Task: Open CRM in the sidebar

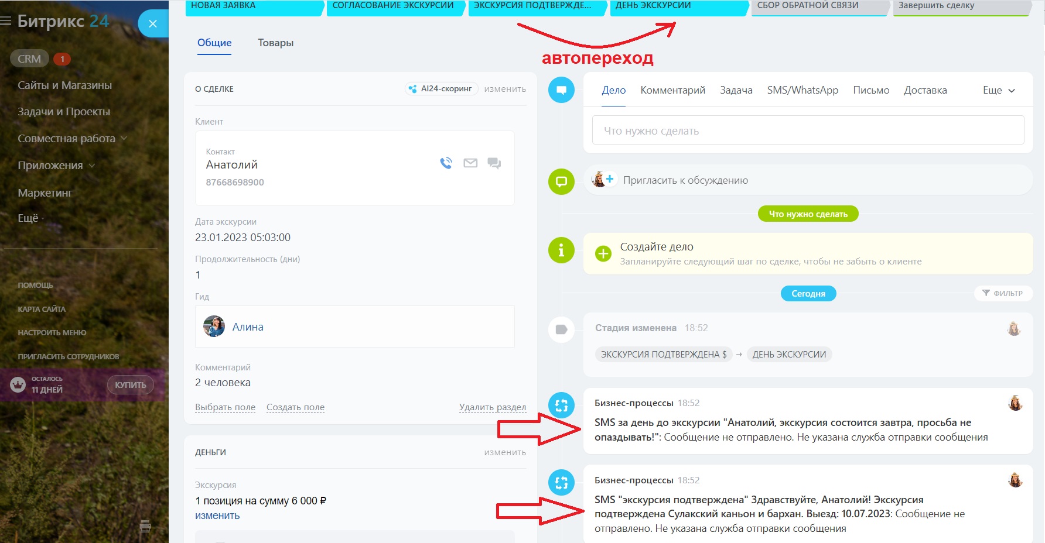Action: (29, 59)
